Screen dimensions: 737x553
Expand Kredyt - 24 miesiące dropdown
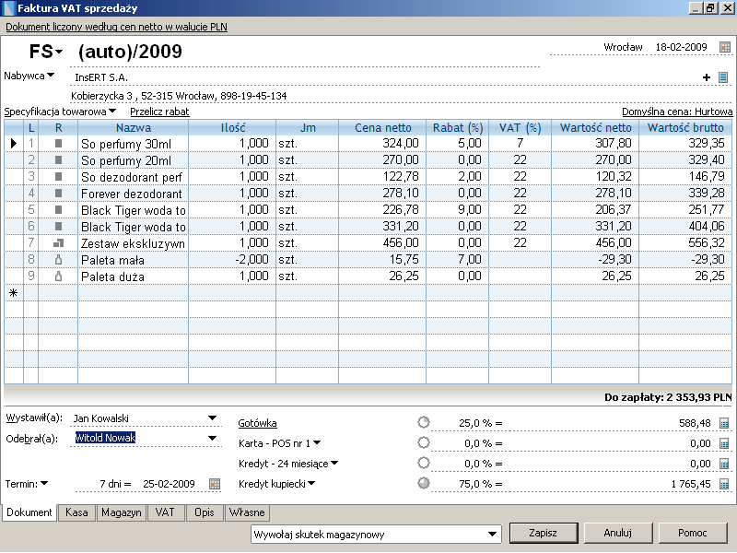coord(334,463)
